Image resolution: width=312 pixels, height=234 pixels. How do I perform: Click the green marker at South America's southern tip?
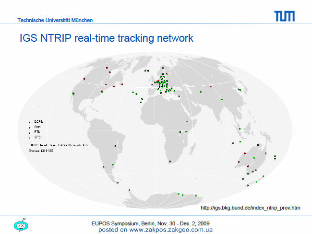(118, 183)
